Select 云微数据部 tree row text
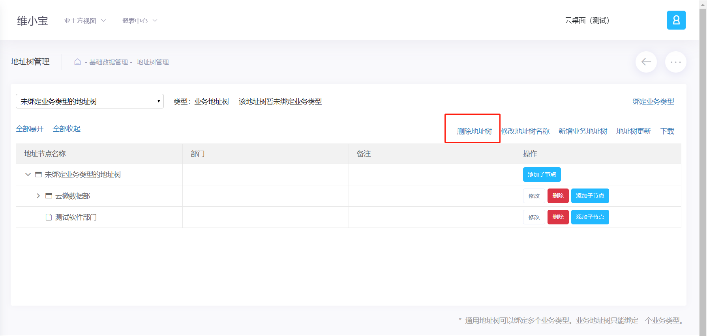 tap(73, 196)
